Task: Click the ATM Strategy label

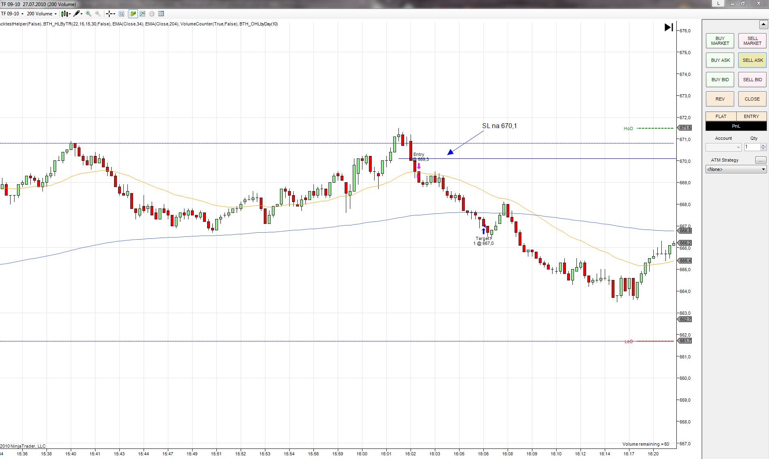Action: (x=725, y=160)
